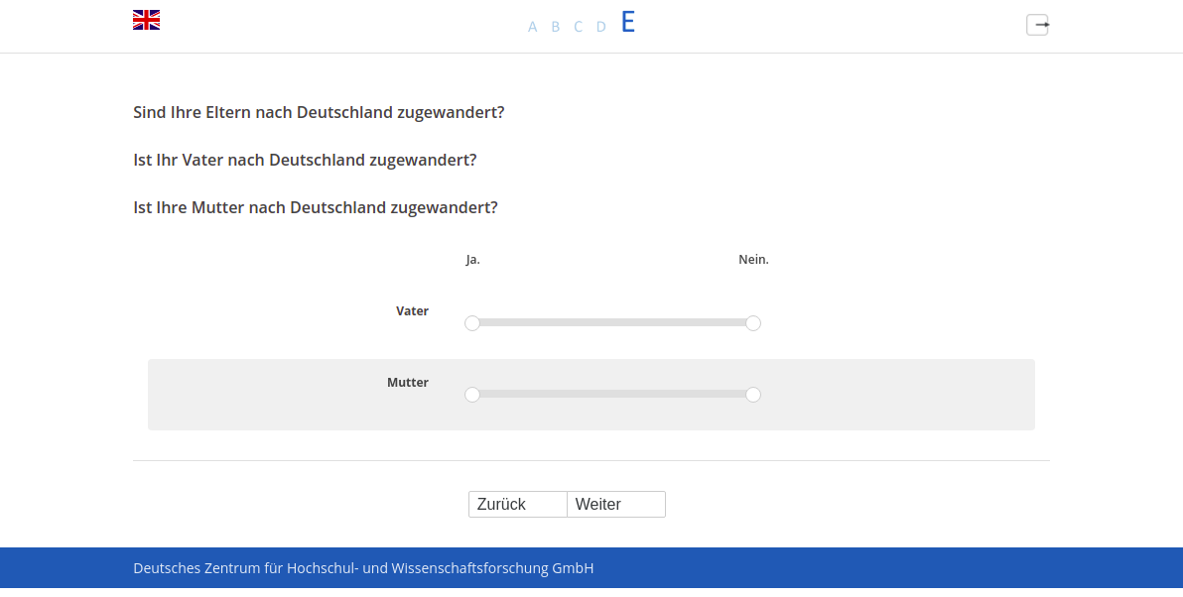Click question 'Sind Ihre Eltern nach Deutschland zugewandert?'
The width and height of the screenshot is (1183, 597).
tap(319, 112)
